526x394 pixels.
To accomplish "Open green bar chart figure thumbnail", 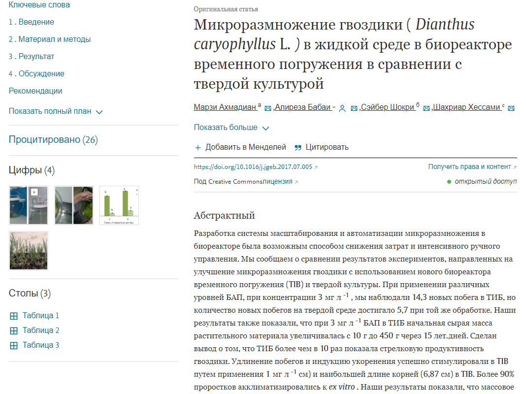I will [119, 205].
